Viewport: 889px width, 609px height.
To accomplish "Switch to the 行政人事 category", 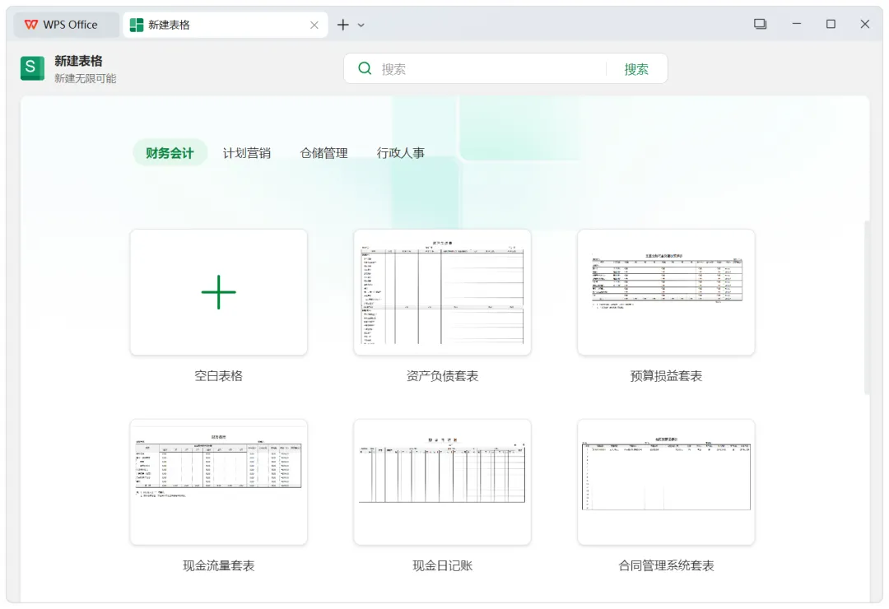I will pos(401,153).
